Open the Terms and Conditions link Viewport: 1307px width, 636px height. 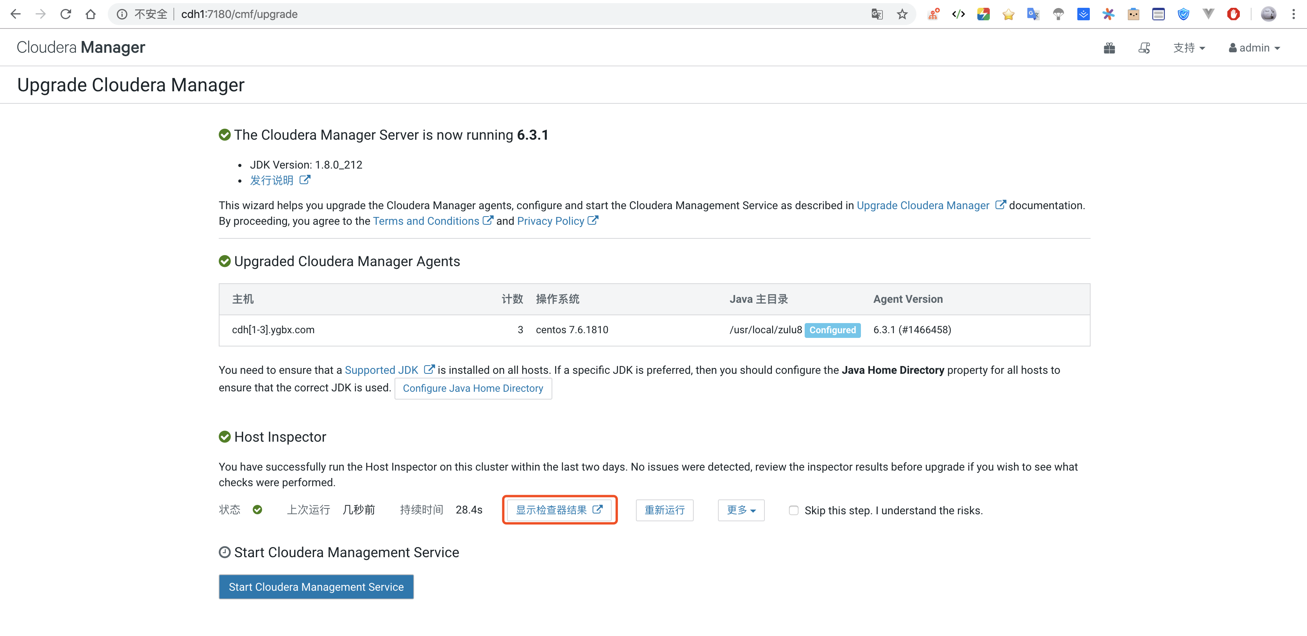coord(433,221)
